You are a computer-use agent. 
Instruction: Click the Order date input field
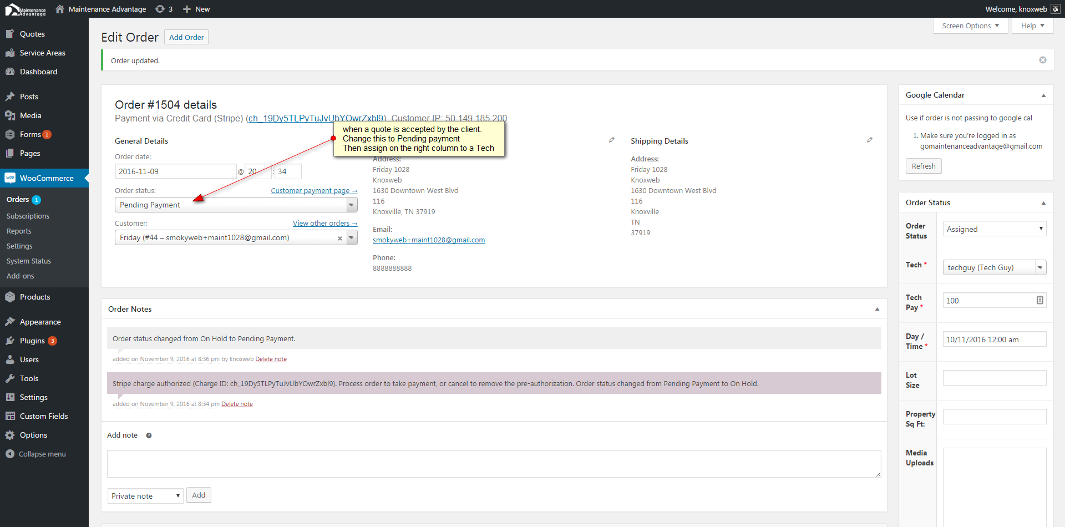(x=176, y=171)
